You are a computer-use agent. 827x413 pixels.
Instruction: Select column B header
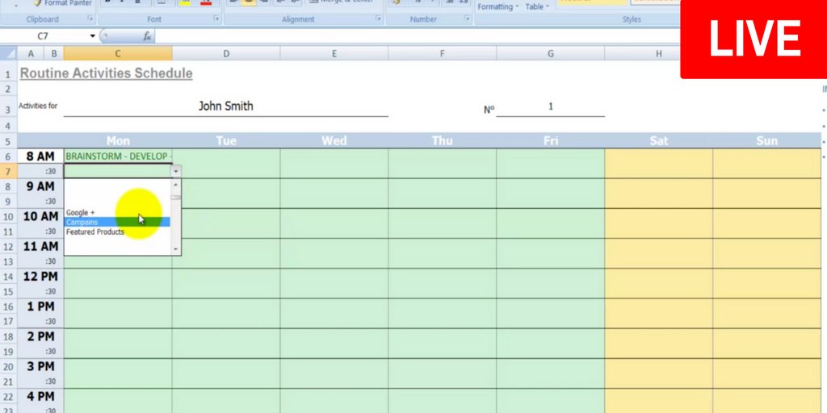54,53
